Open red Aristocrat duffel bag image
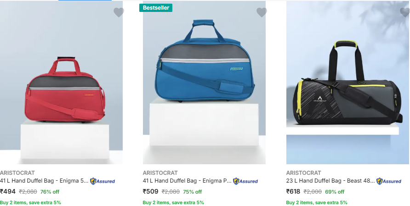Viewport: 410px width, 206px height. pos(62,83)
